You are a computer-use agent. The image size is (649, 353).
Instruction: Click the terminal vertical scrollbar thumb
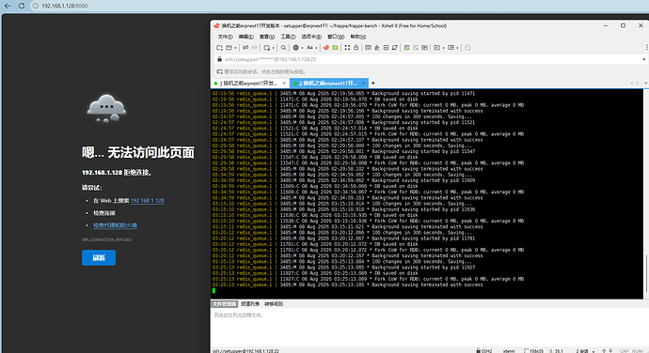tap(646, 273)
